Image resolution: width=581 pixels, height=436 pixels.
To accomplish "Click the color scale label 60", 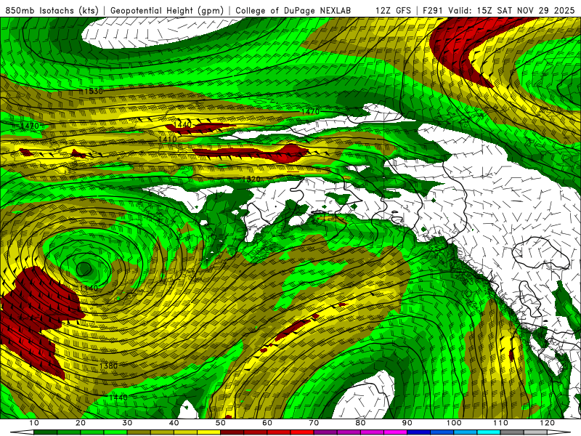I will [267, 423].
